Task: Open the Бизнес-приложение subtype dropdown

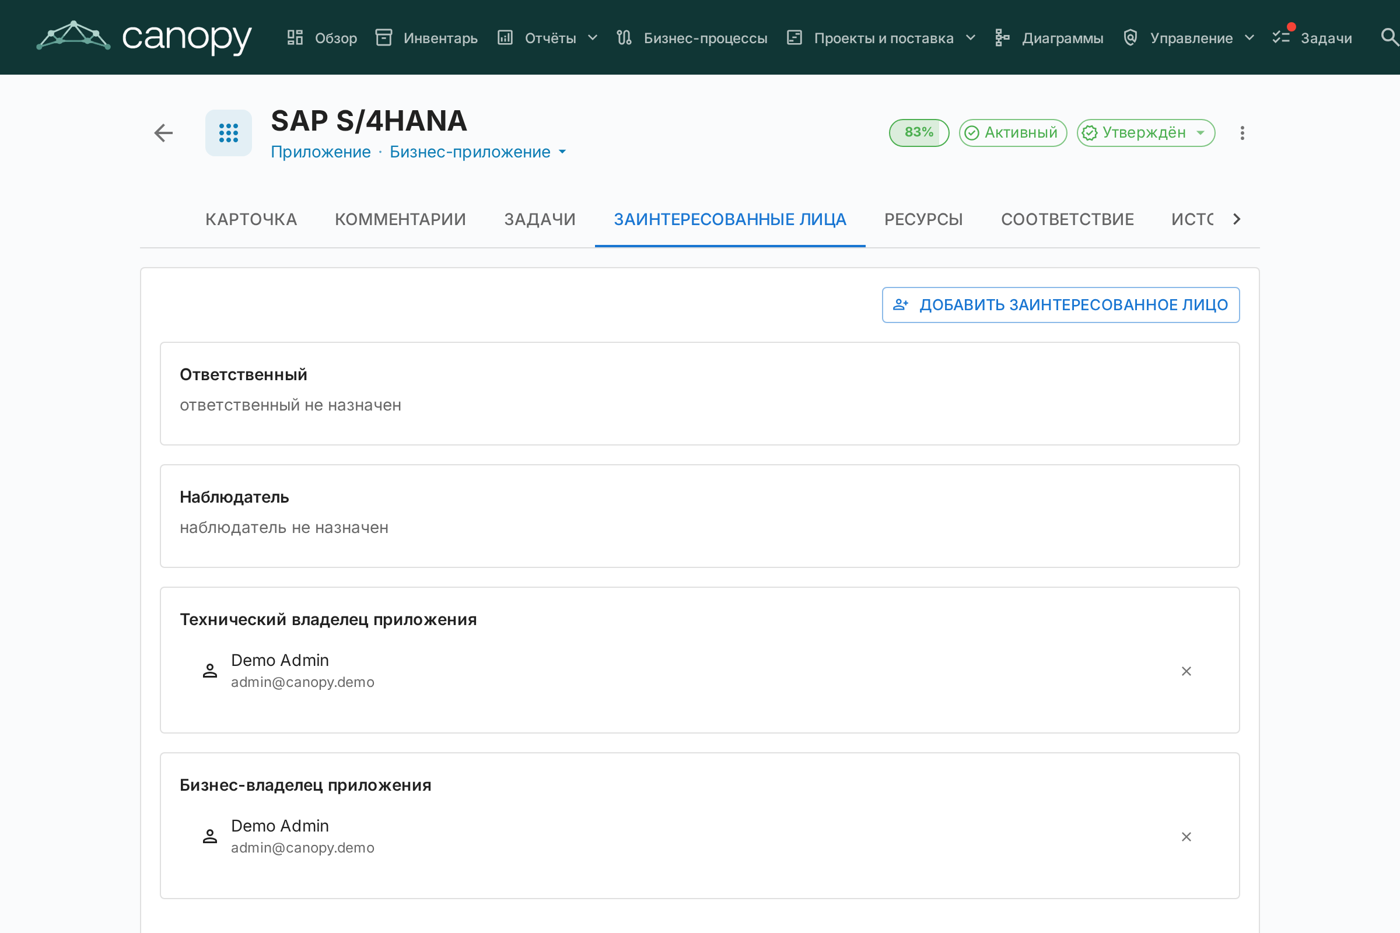Action: point(478,152)
